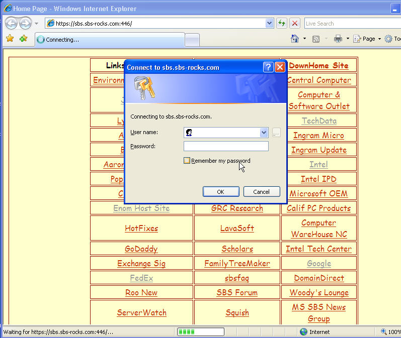Click the red Stop loading icon
This screenshot has height=338, width=401.
pos(295,23)
